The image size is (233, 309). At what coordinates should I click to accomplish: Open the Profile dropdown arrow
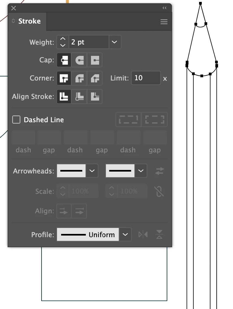pos(125,234)
